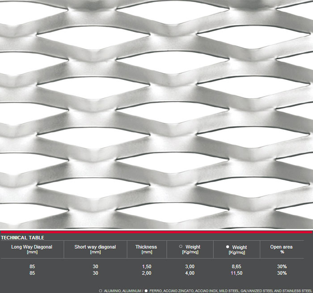Image resolution: width=313 pixels, height=293 pixels.
Task: Click hollow circle icon in the bottom legend
Action: pyautogui.click(x=101, y=291)
